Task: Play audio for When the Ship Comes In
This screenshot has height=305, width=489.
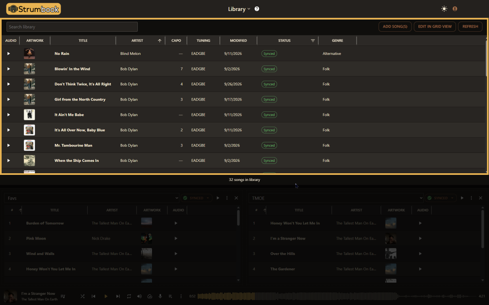Action: 9,161
